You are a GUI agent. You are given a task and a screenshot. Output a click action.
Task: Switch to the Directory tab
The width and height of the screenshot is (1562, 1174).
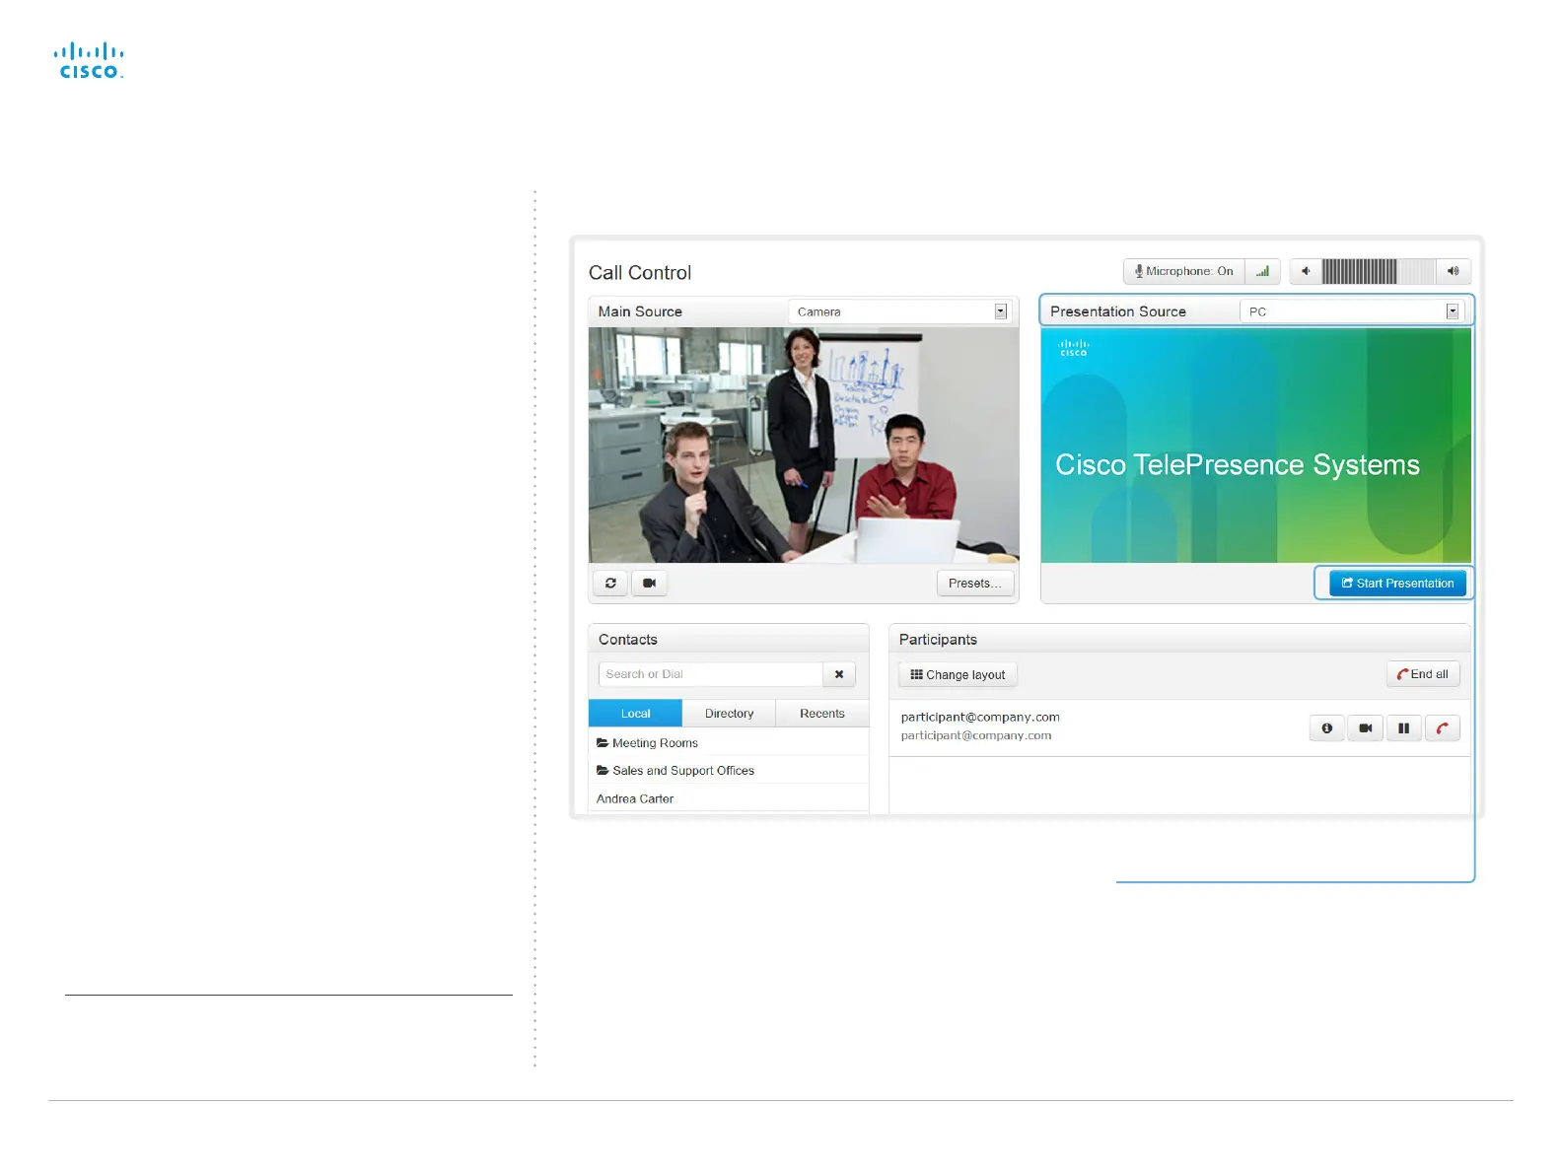(729, 714)
